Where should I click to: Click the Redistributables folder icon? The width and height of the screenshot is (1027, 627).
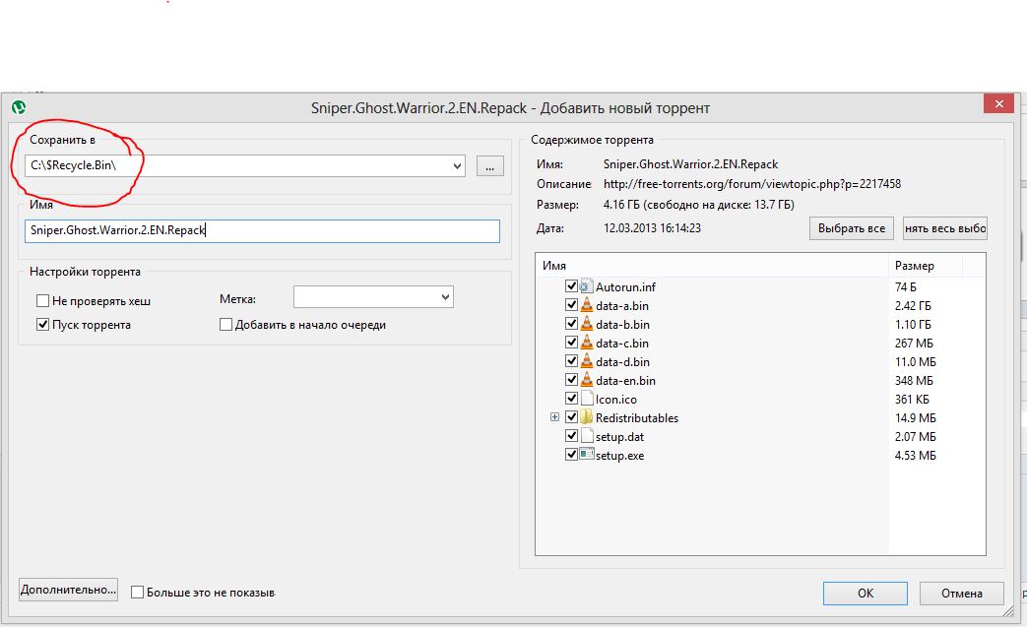pos(586,417)
